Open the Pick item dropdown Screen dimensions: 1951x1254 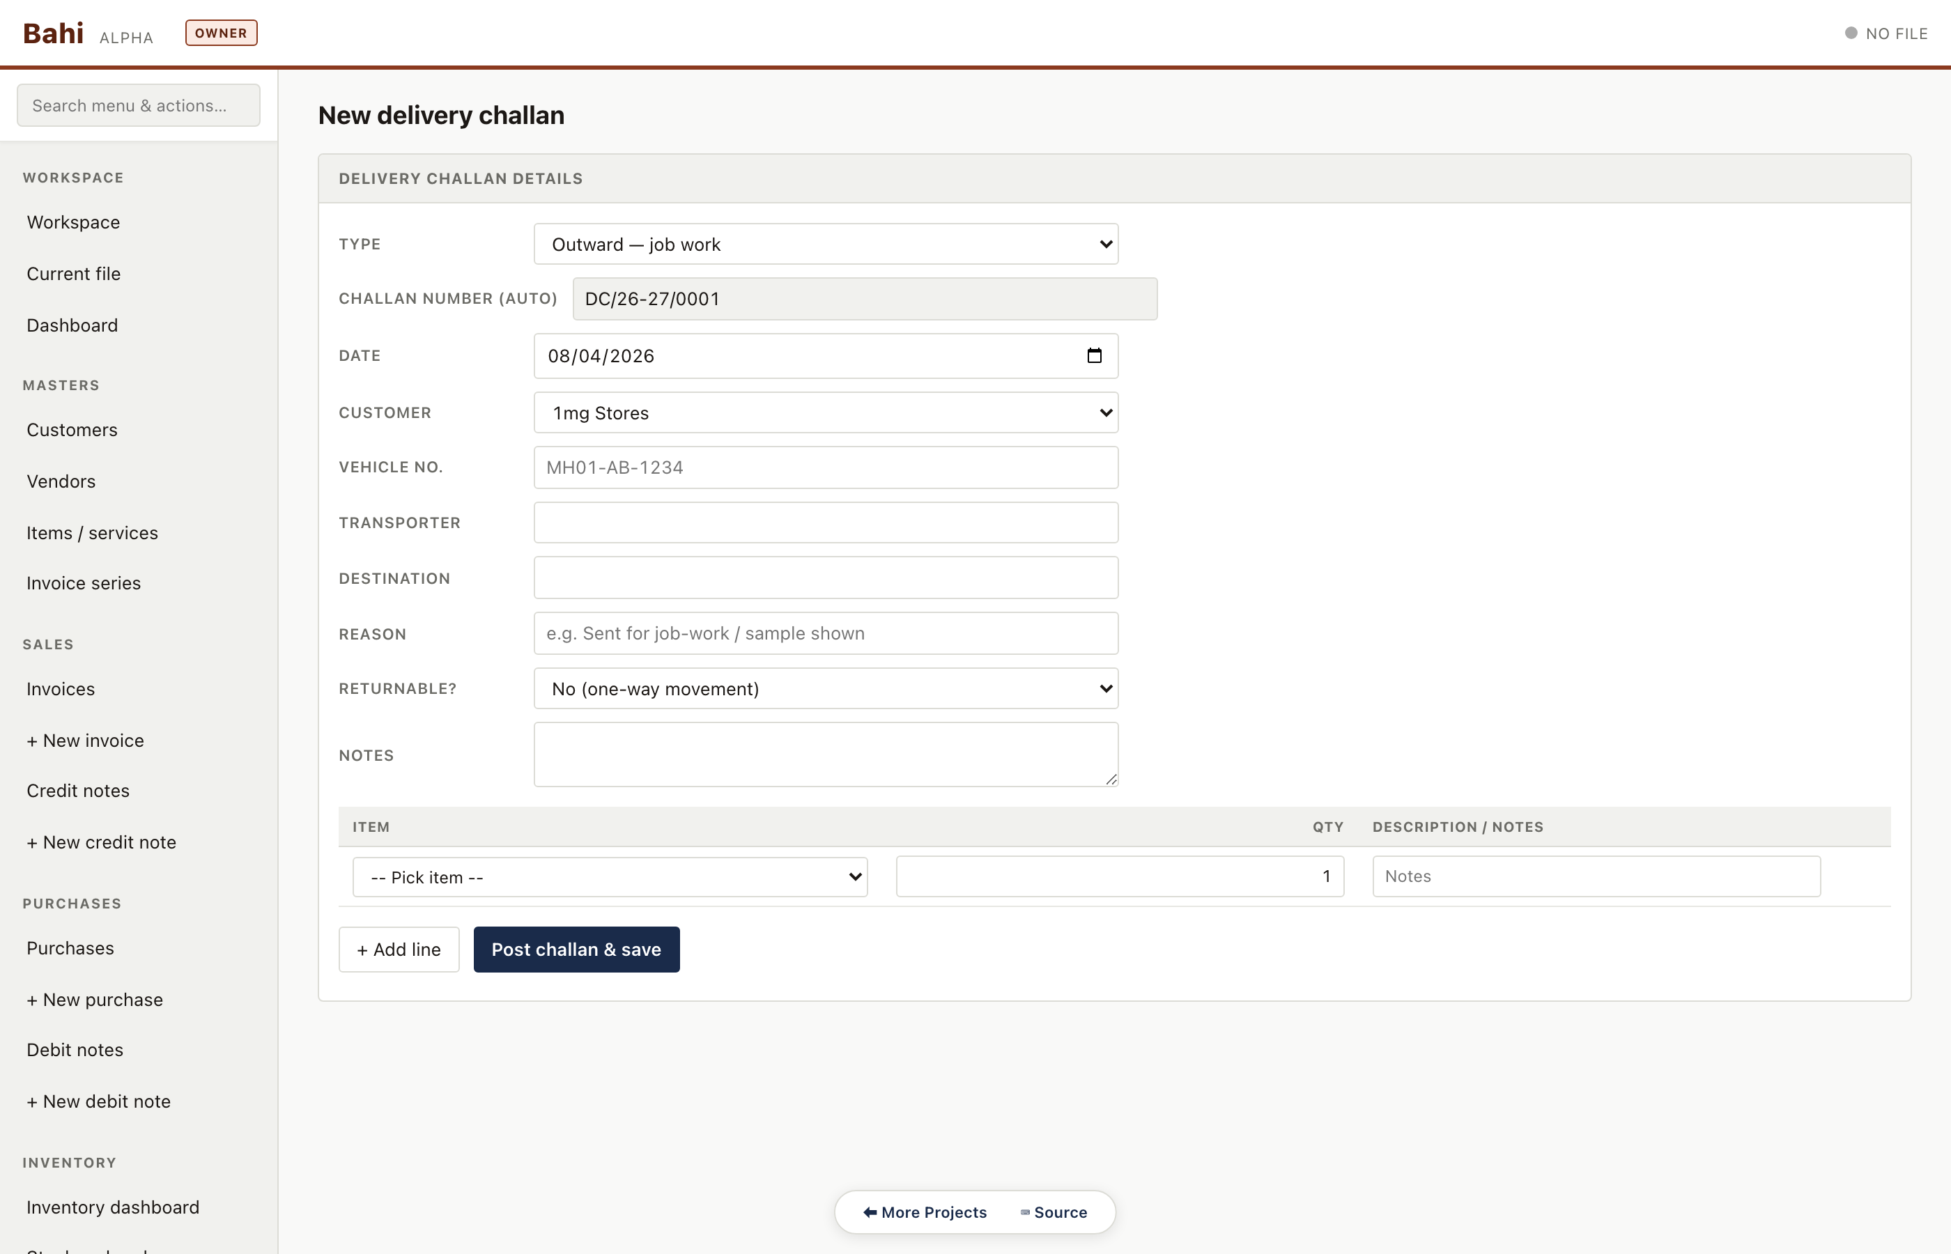click(609, 877)
